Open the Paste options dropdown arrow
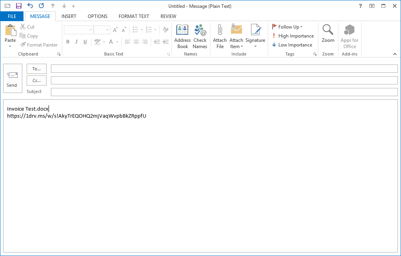This screenshot has height=256, width=401. (10, 46)
